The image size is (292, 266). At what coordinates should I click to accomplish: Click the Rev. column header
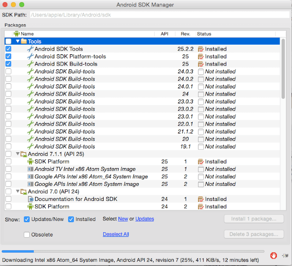[x=185, y=34]
